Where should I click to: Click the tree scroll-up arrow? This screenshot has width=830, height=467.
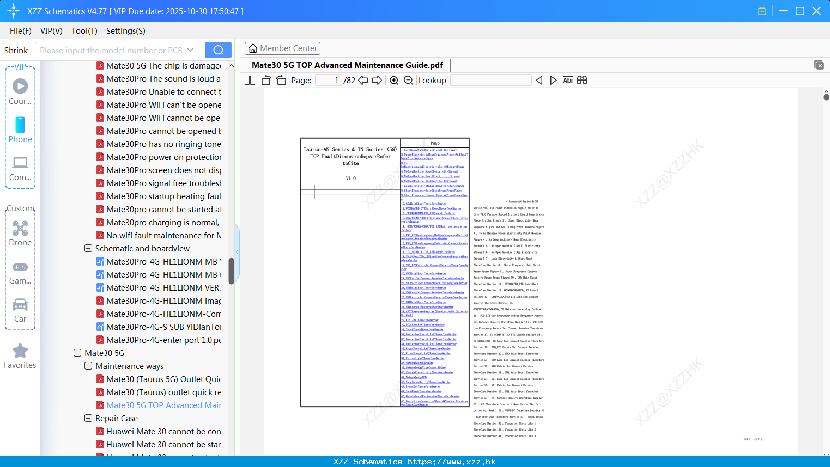coord(231,66)
